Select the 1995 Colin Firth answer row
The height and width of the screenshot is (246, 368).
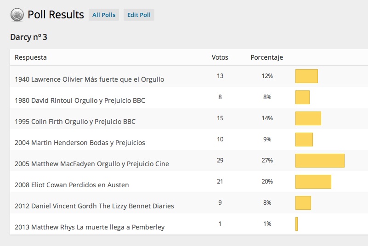coord(75,122)
